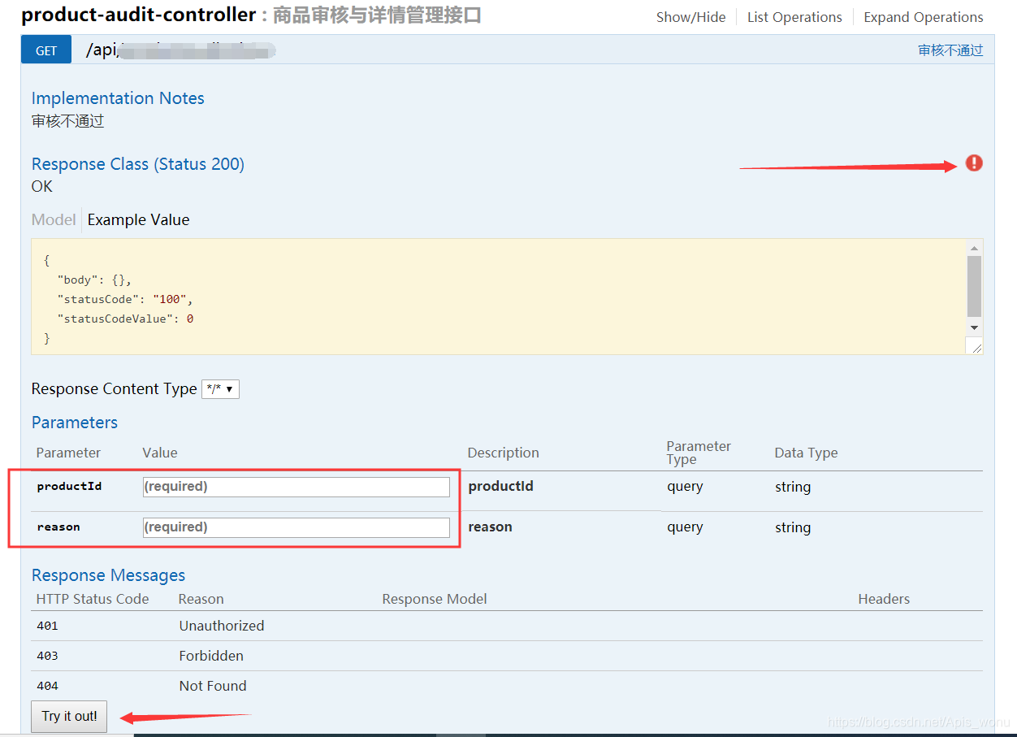1017x737 pixels.
Task: Open the product-audit-controller heading
Action: (139, 15)
